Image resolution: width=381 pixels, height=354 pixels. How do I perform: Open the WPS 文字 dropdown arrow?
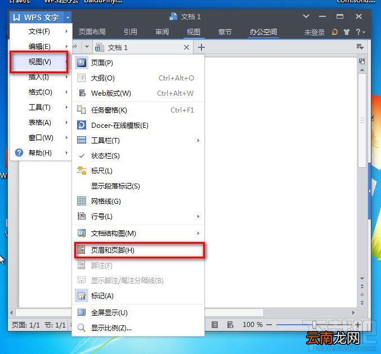(x=68, y=17)
